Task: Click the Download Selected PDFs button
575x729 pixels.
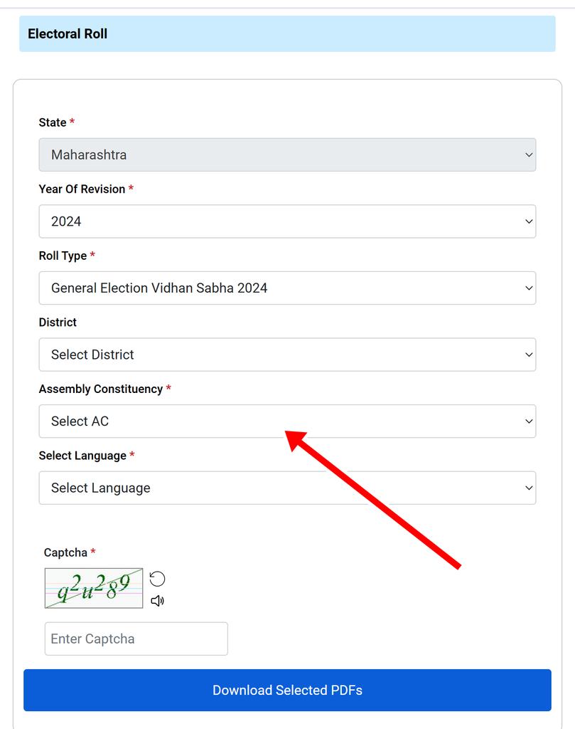Action: click(287, 690)
